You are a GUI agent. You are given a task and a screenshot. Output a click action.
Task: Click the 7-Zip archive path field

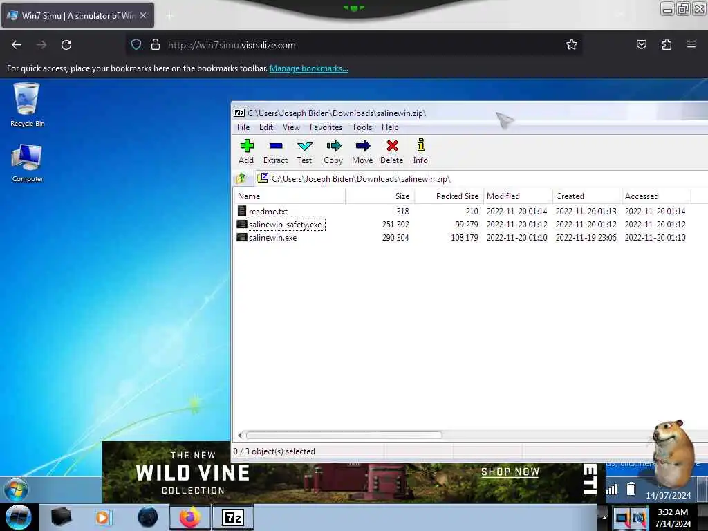pos(481,179)
